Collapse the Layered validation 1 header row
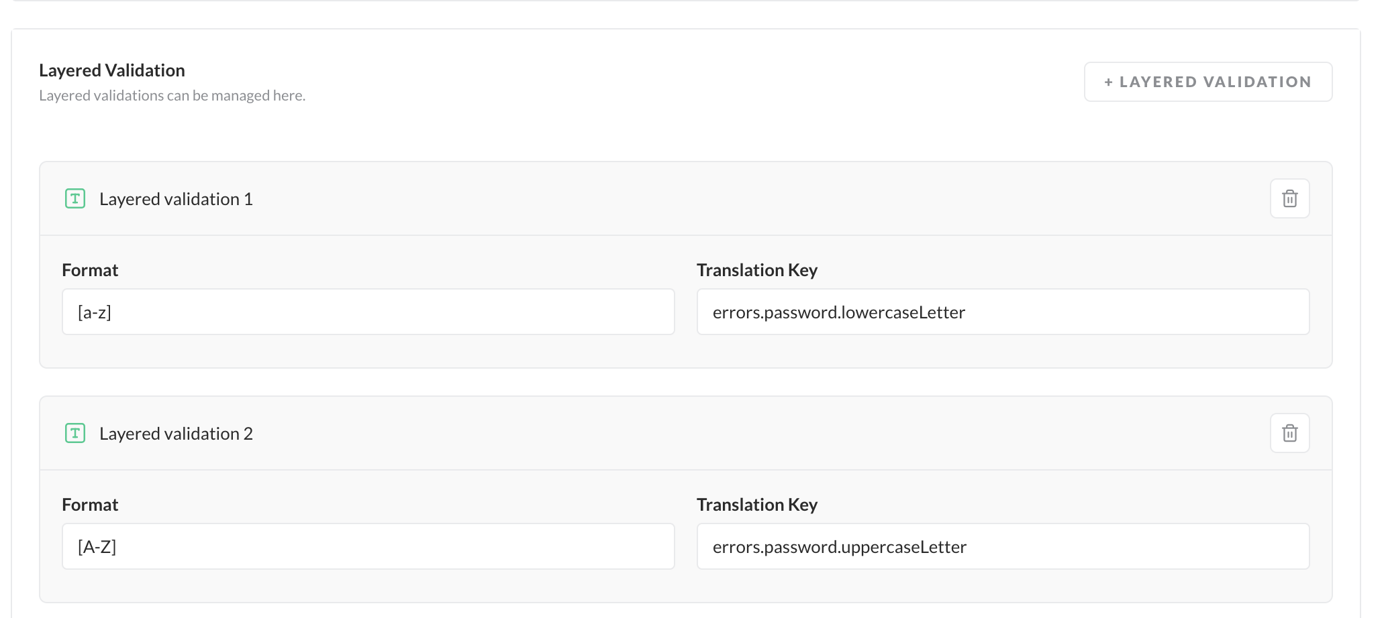Viewport: 1384px width, 618px height. click(x=671, y=198)
